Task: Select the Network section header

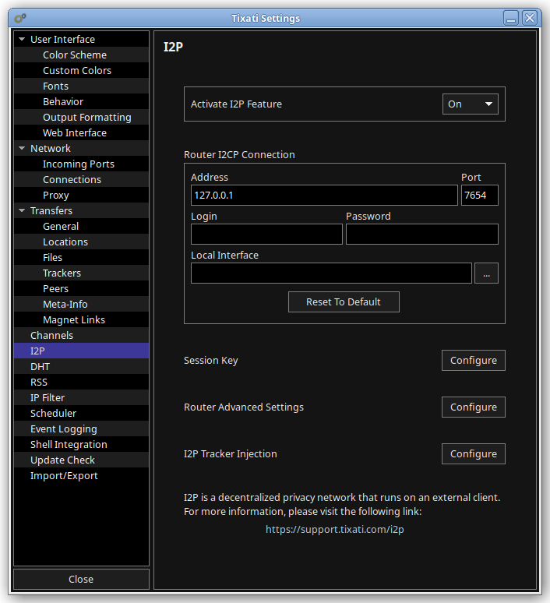Action: click(81, 149)
